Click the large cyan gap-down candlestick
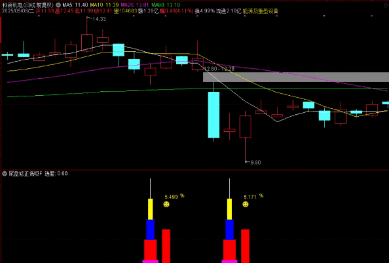 point(213,115)
